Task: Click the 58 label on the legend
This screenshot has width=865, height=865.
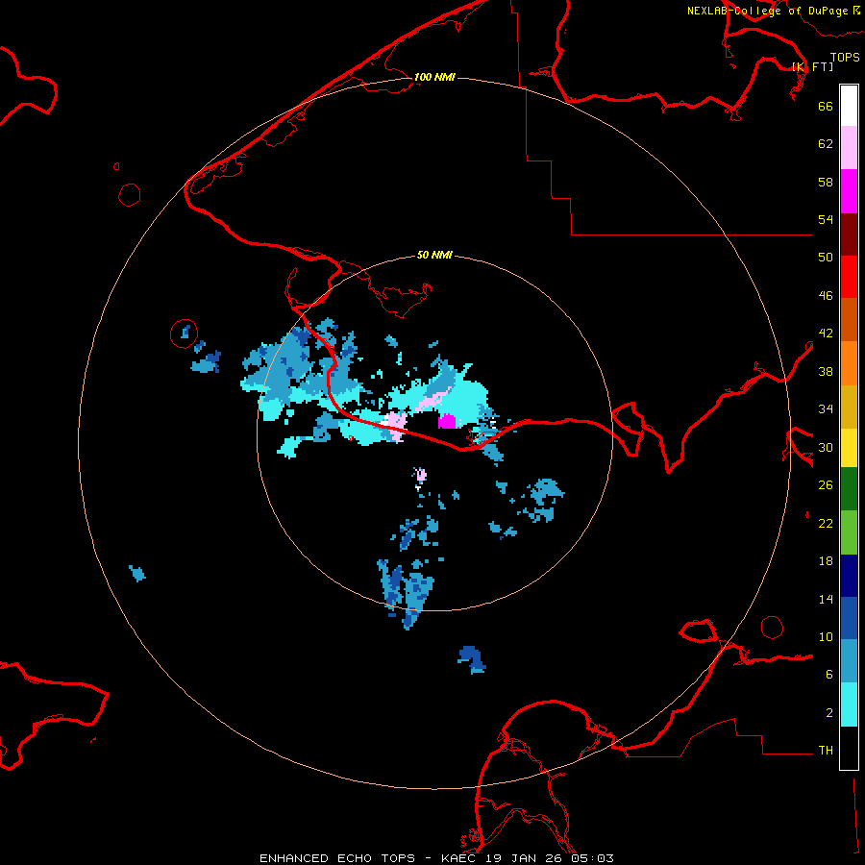Action: click(x=826, y=182)
